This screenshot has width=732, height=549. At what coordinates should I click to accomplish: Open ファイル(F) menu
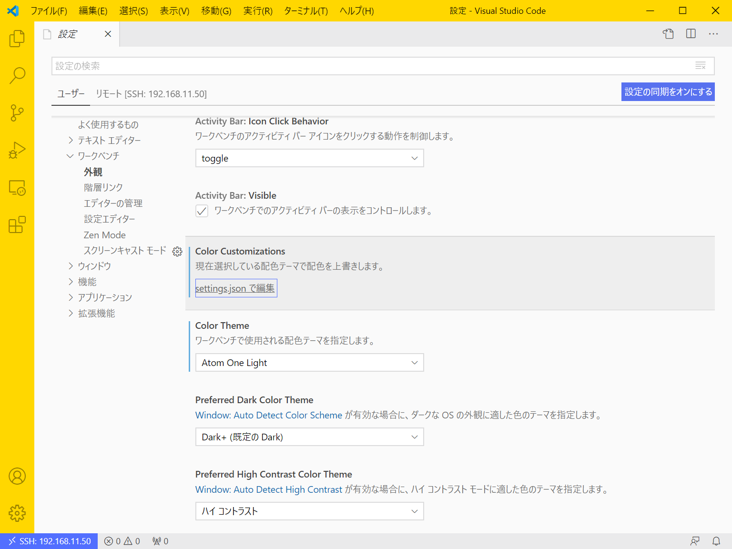click(x=49, y=10)
